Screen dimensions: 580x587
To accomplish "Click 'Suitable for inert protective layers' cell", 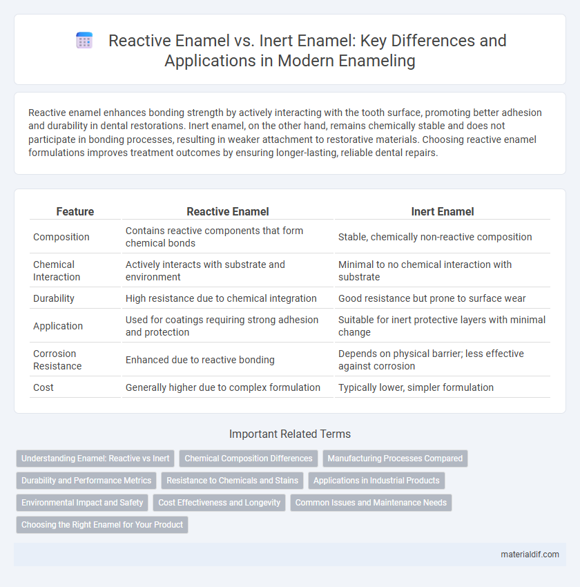I will point(441,326).
